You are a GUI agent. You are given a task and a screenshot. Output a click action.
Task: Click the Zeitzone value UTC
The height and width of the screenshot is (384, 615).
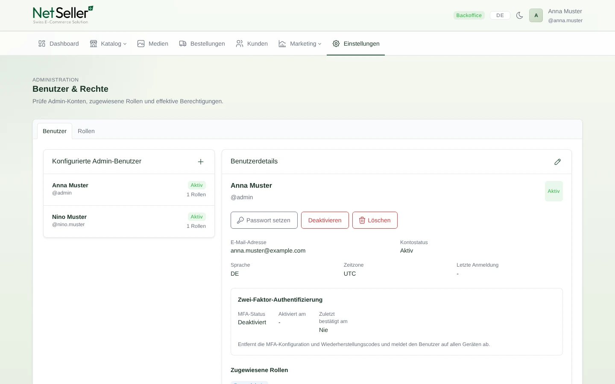(350, 273)
